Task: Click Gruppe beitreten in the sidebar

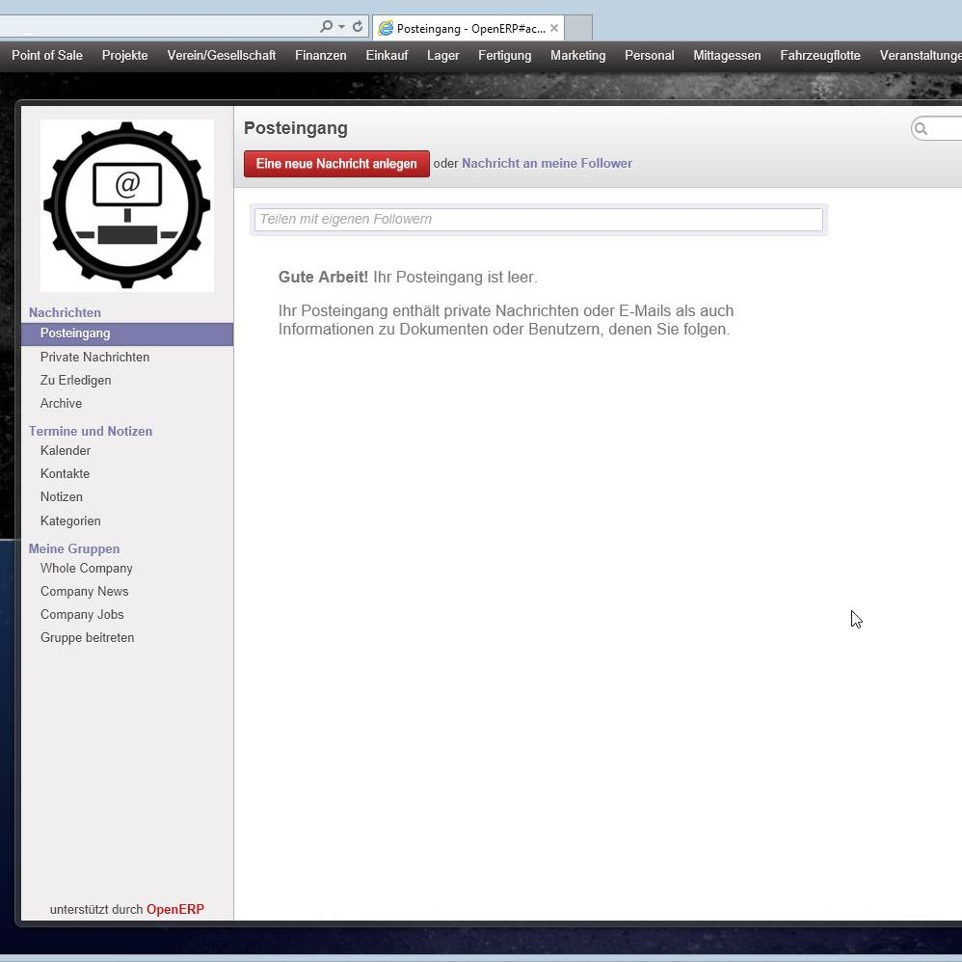Action: tap(87, 638)
